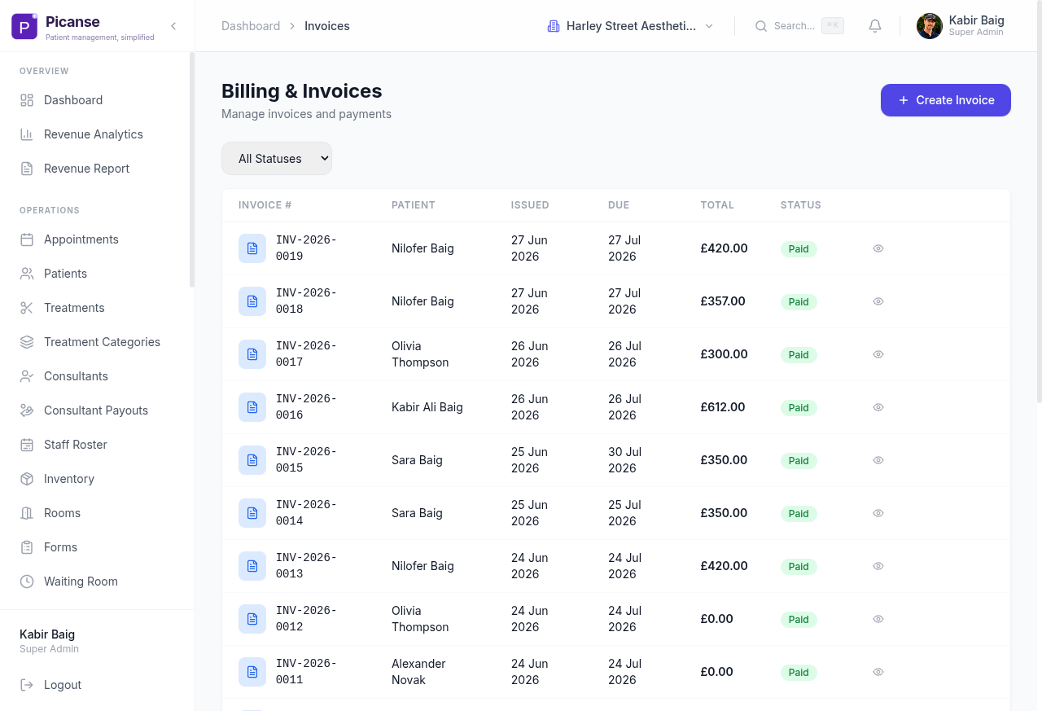Viewport: 1042px width, 711px height.
Task: Open the All Statuses filter dropdown
Action: point(277,159)
